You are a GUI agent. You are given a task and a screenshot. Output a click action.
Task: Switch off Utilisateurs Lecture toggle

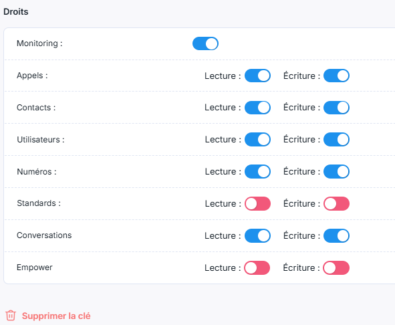tap(257, 140)
